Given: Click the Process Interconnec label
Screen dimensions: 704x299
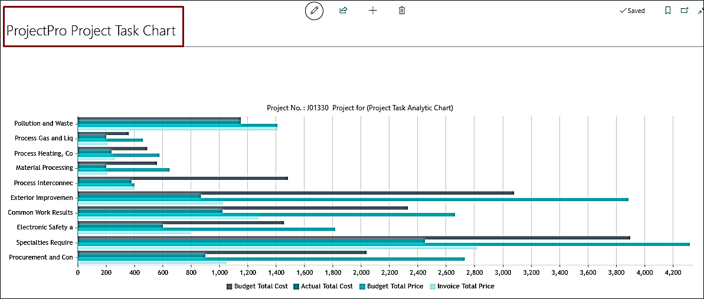Looking at the screenshot, I should pyautogui.click(x=44, y=183).
